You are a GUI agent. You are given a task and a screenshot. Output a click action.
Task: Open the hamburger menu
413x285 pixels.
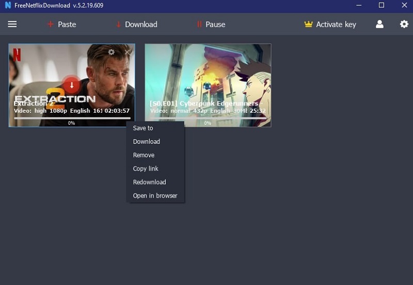pyautogui.click(x=12, y=24)
